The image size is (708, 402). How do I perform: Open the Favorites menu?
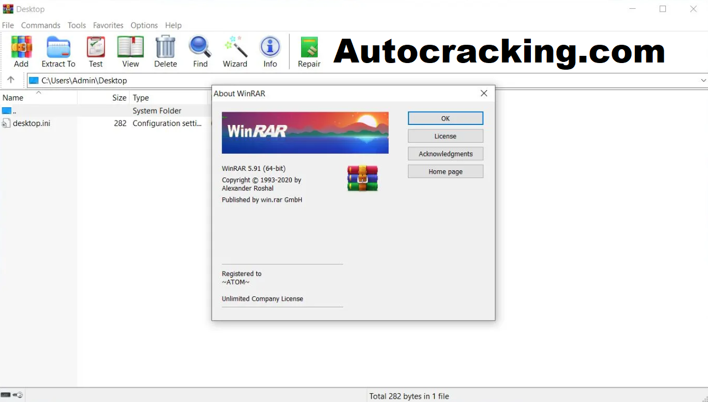(x=108, y=25)
